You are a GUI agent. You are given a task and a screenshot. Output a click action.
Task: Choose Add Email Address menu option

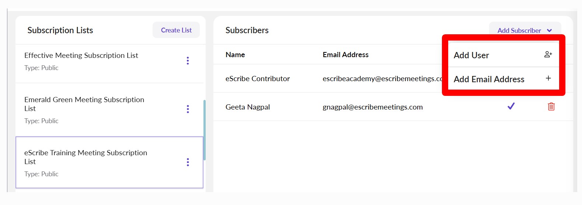(x=489, y=79)
